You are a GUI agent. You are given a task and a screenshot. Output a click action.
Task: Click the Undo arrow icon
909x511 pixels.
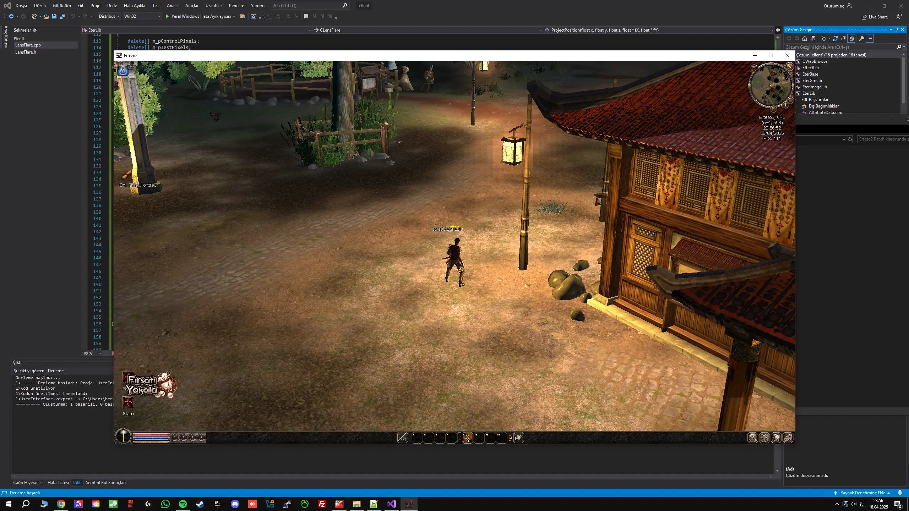[73, 16]
